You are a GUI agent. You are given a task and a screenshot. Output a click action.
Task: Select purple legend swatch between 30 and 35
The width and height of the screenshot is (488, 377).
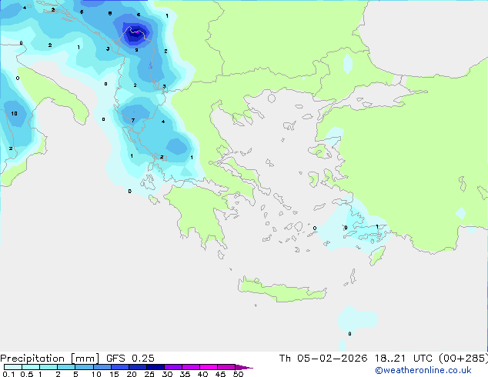click(172, 367)
